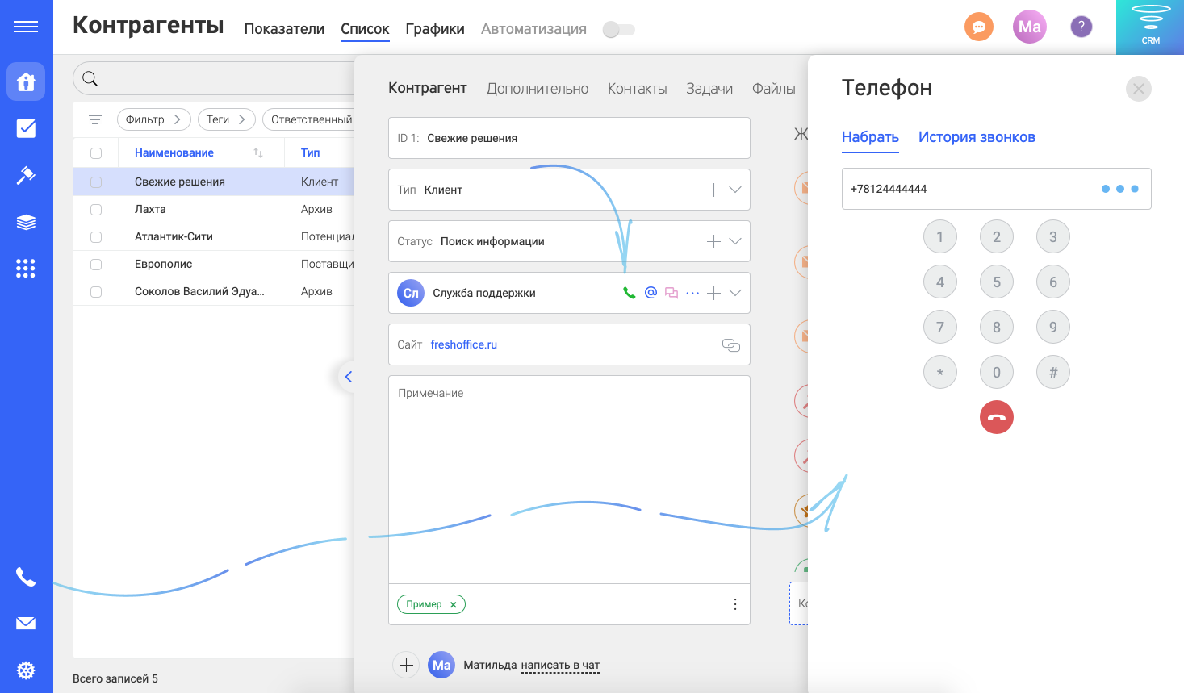Open the sidebar home icon
The image size is (1184, 693).
pos(25,81)
